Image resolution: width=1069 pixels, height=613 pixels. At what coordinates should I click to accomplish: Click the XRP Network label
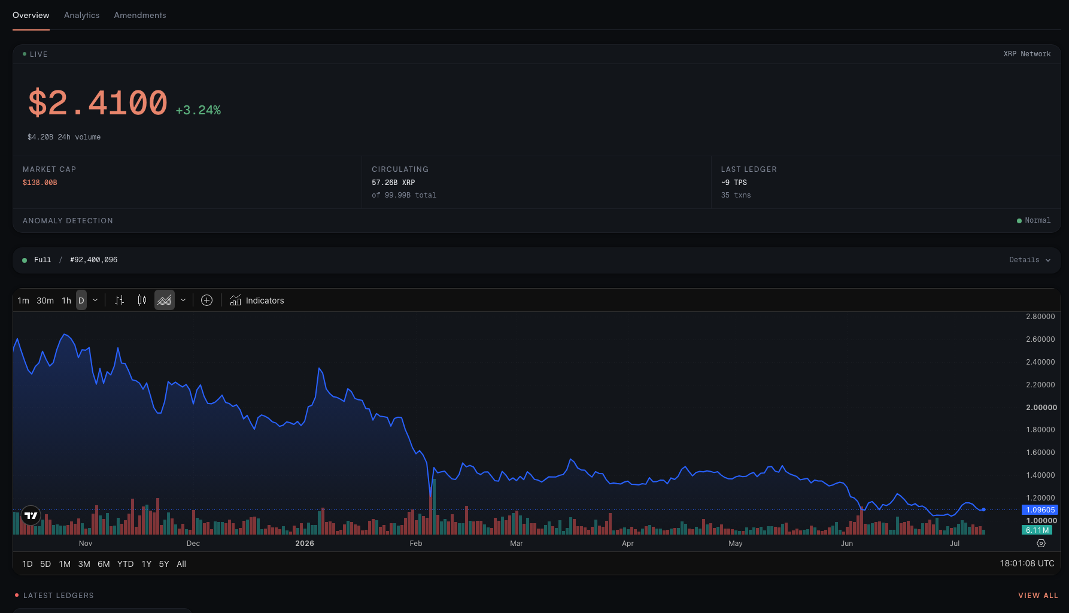click(1027, 54)
